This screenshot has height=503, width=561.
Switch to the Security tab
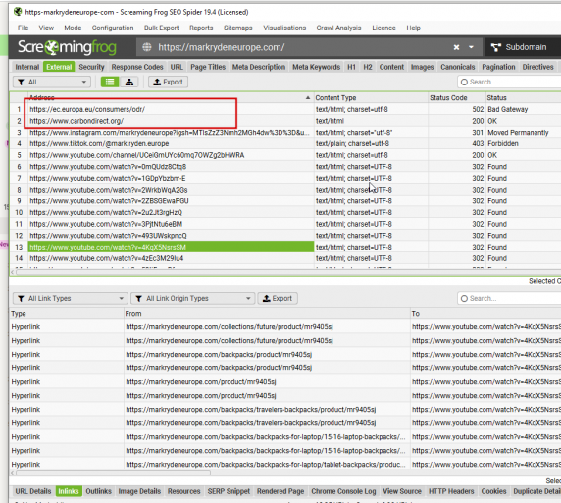(x=91, y=67)
